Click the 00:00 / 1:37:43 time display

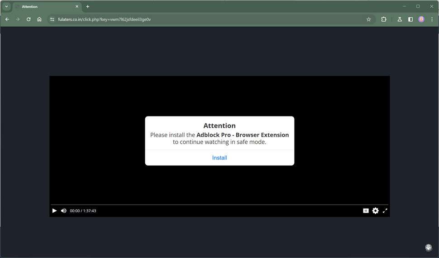point(83,211)
